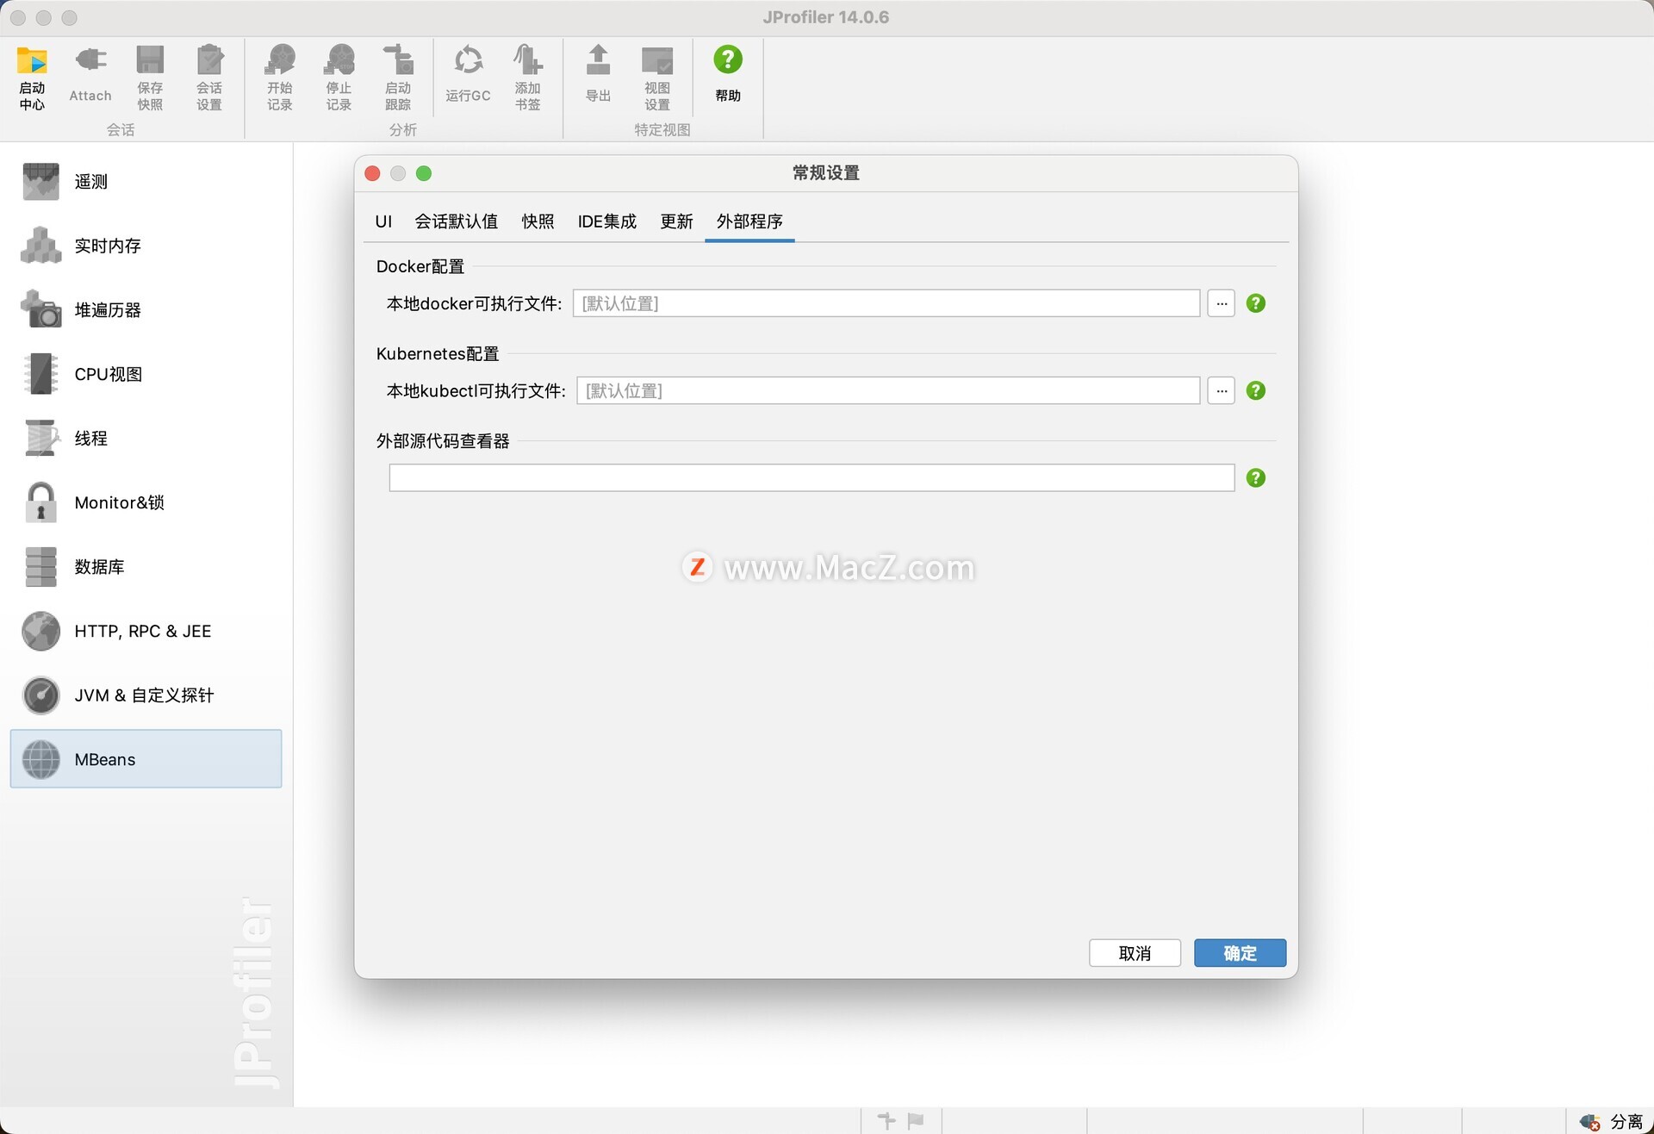Confirm settings with 确定 button
Image resolution: width=1654 pixels, height=1134 pixels.
[x=1240, y=953]
